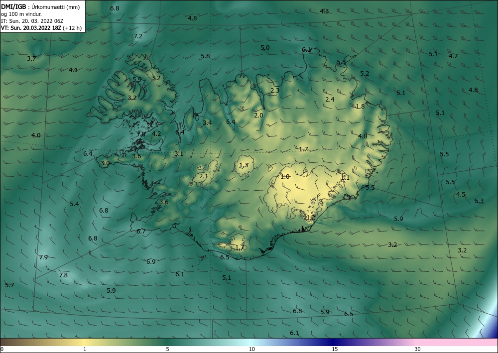Screen dimensions: 498x353
Task: Click the 3.4 value on the map
Action: click(207, 123)
